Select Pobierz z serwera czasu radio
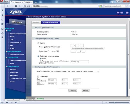 click(38, 56)
